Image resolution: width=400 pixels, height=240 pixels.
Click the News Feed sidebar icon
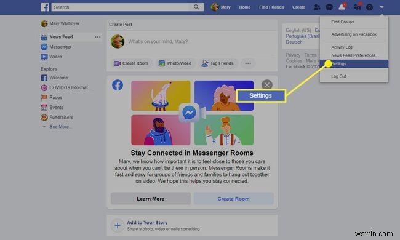click(x=44, y=37)
